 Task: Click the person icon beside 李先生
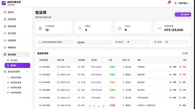coord(123,82)
